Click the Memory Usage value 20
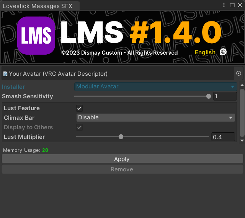The width and height of the screenshot is (245, 218). (x=45, y=150)
